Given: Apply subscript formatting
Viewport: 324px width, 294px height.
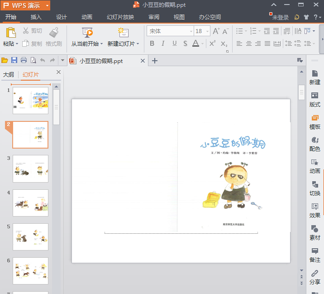Looking at the screenshot, I should click(224, 44).
